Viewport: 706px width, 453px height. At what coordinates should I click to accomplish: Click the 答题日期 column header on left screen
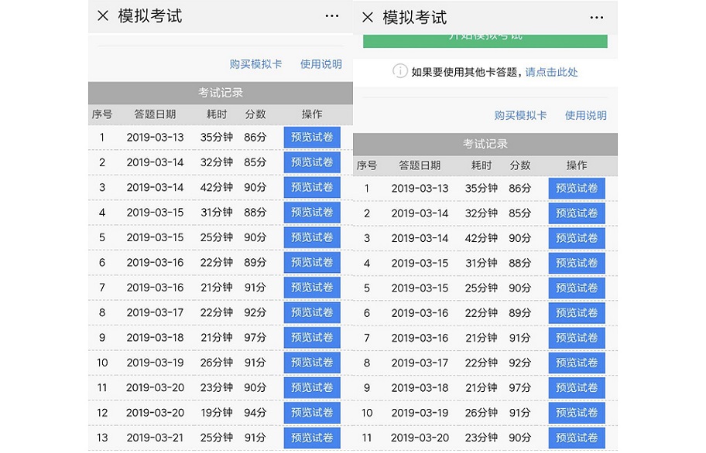(155, 114)
